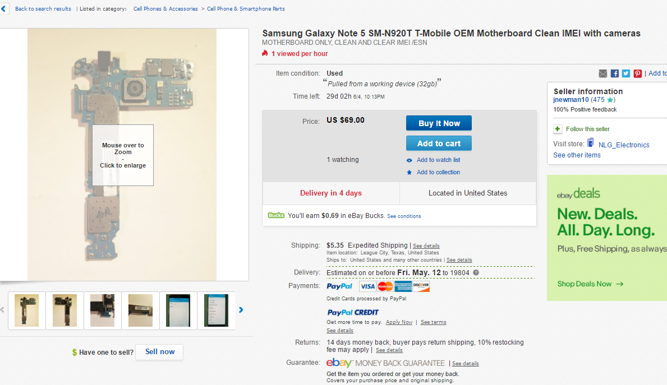Select the third product thumbnail image
The image size is (667, 385).
(102, 310)
